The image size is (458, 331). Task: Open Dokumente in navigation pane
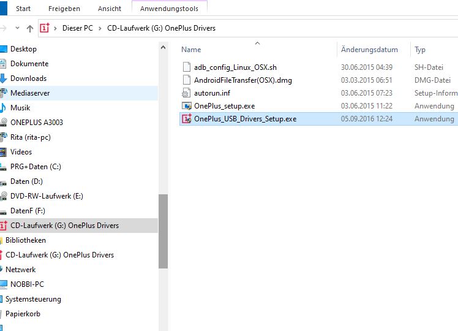pyautogui.click(x=29, y=64)
